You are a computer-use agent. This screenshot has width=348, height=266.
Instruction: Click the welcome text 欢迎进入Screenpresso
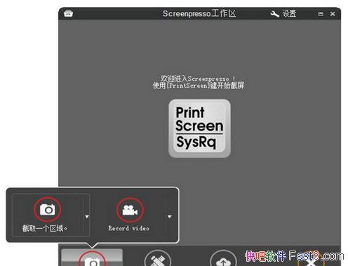click(198, 79)
